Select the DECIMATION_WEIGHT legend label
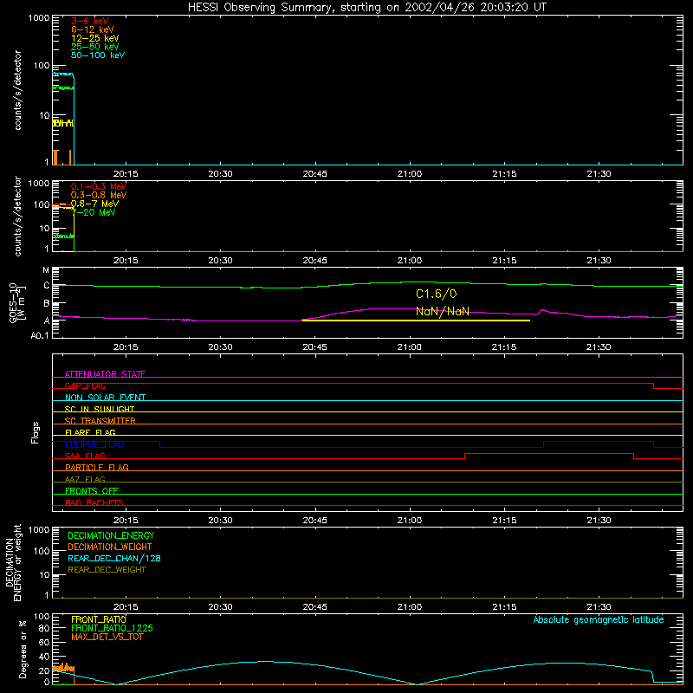693x693 pixels. [x=110, y=547]
